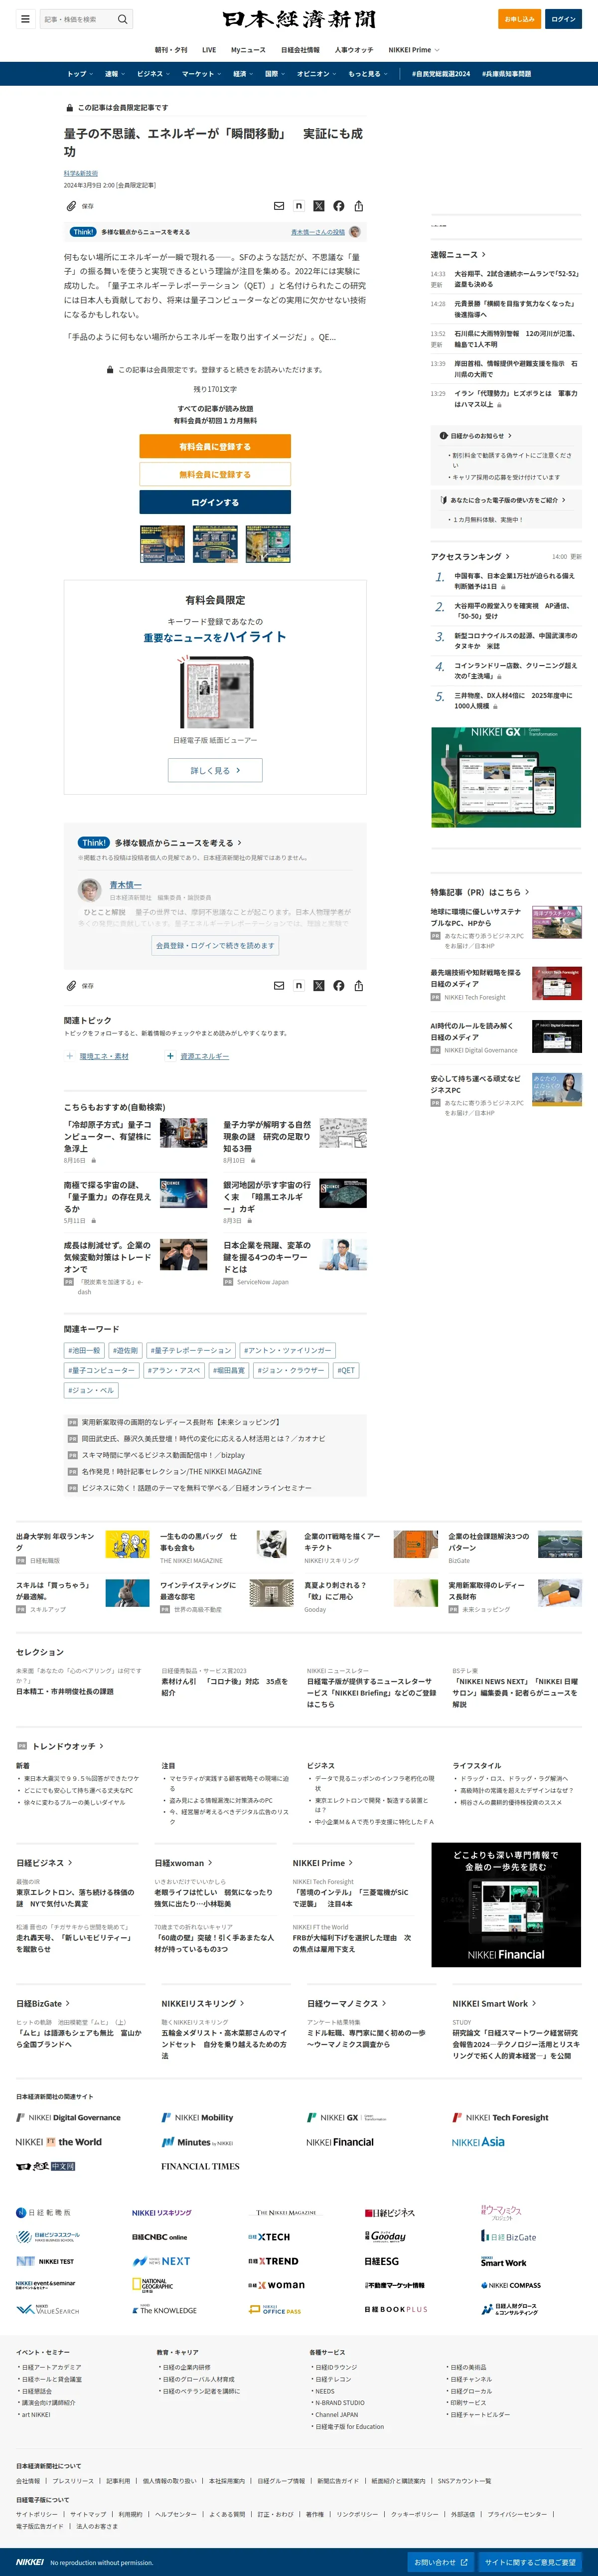Screen dimensions: 598x2576
Task: Open the 速報ニュース sidebar heading
Action: (458, 254)
